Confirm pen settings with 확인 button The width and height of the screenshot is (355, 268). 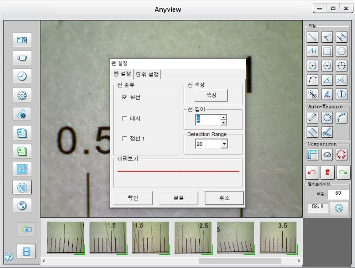pos(133,198)
